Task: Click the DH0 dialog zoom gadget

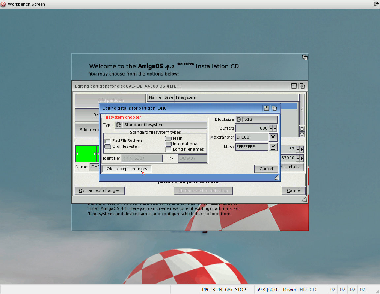Action: click(x=266, y=108)
